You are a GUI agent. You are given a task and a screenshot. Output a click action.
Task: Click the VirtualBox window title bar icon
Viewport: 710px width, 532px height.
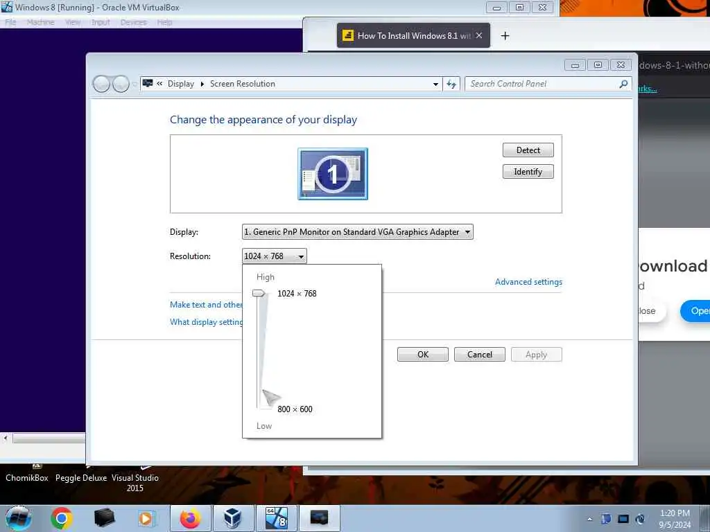pyautogui.click(x=7, y=7)
